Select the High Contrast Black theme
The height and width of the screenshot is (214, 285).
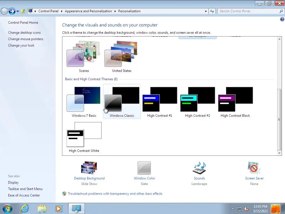(235, 101)
